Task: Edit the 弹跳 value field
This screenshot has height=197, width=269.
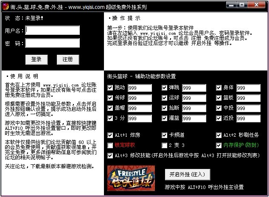Action: 194,88
